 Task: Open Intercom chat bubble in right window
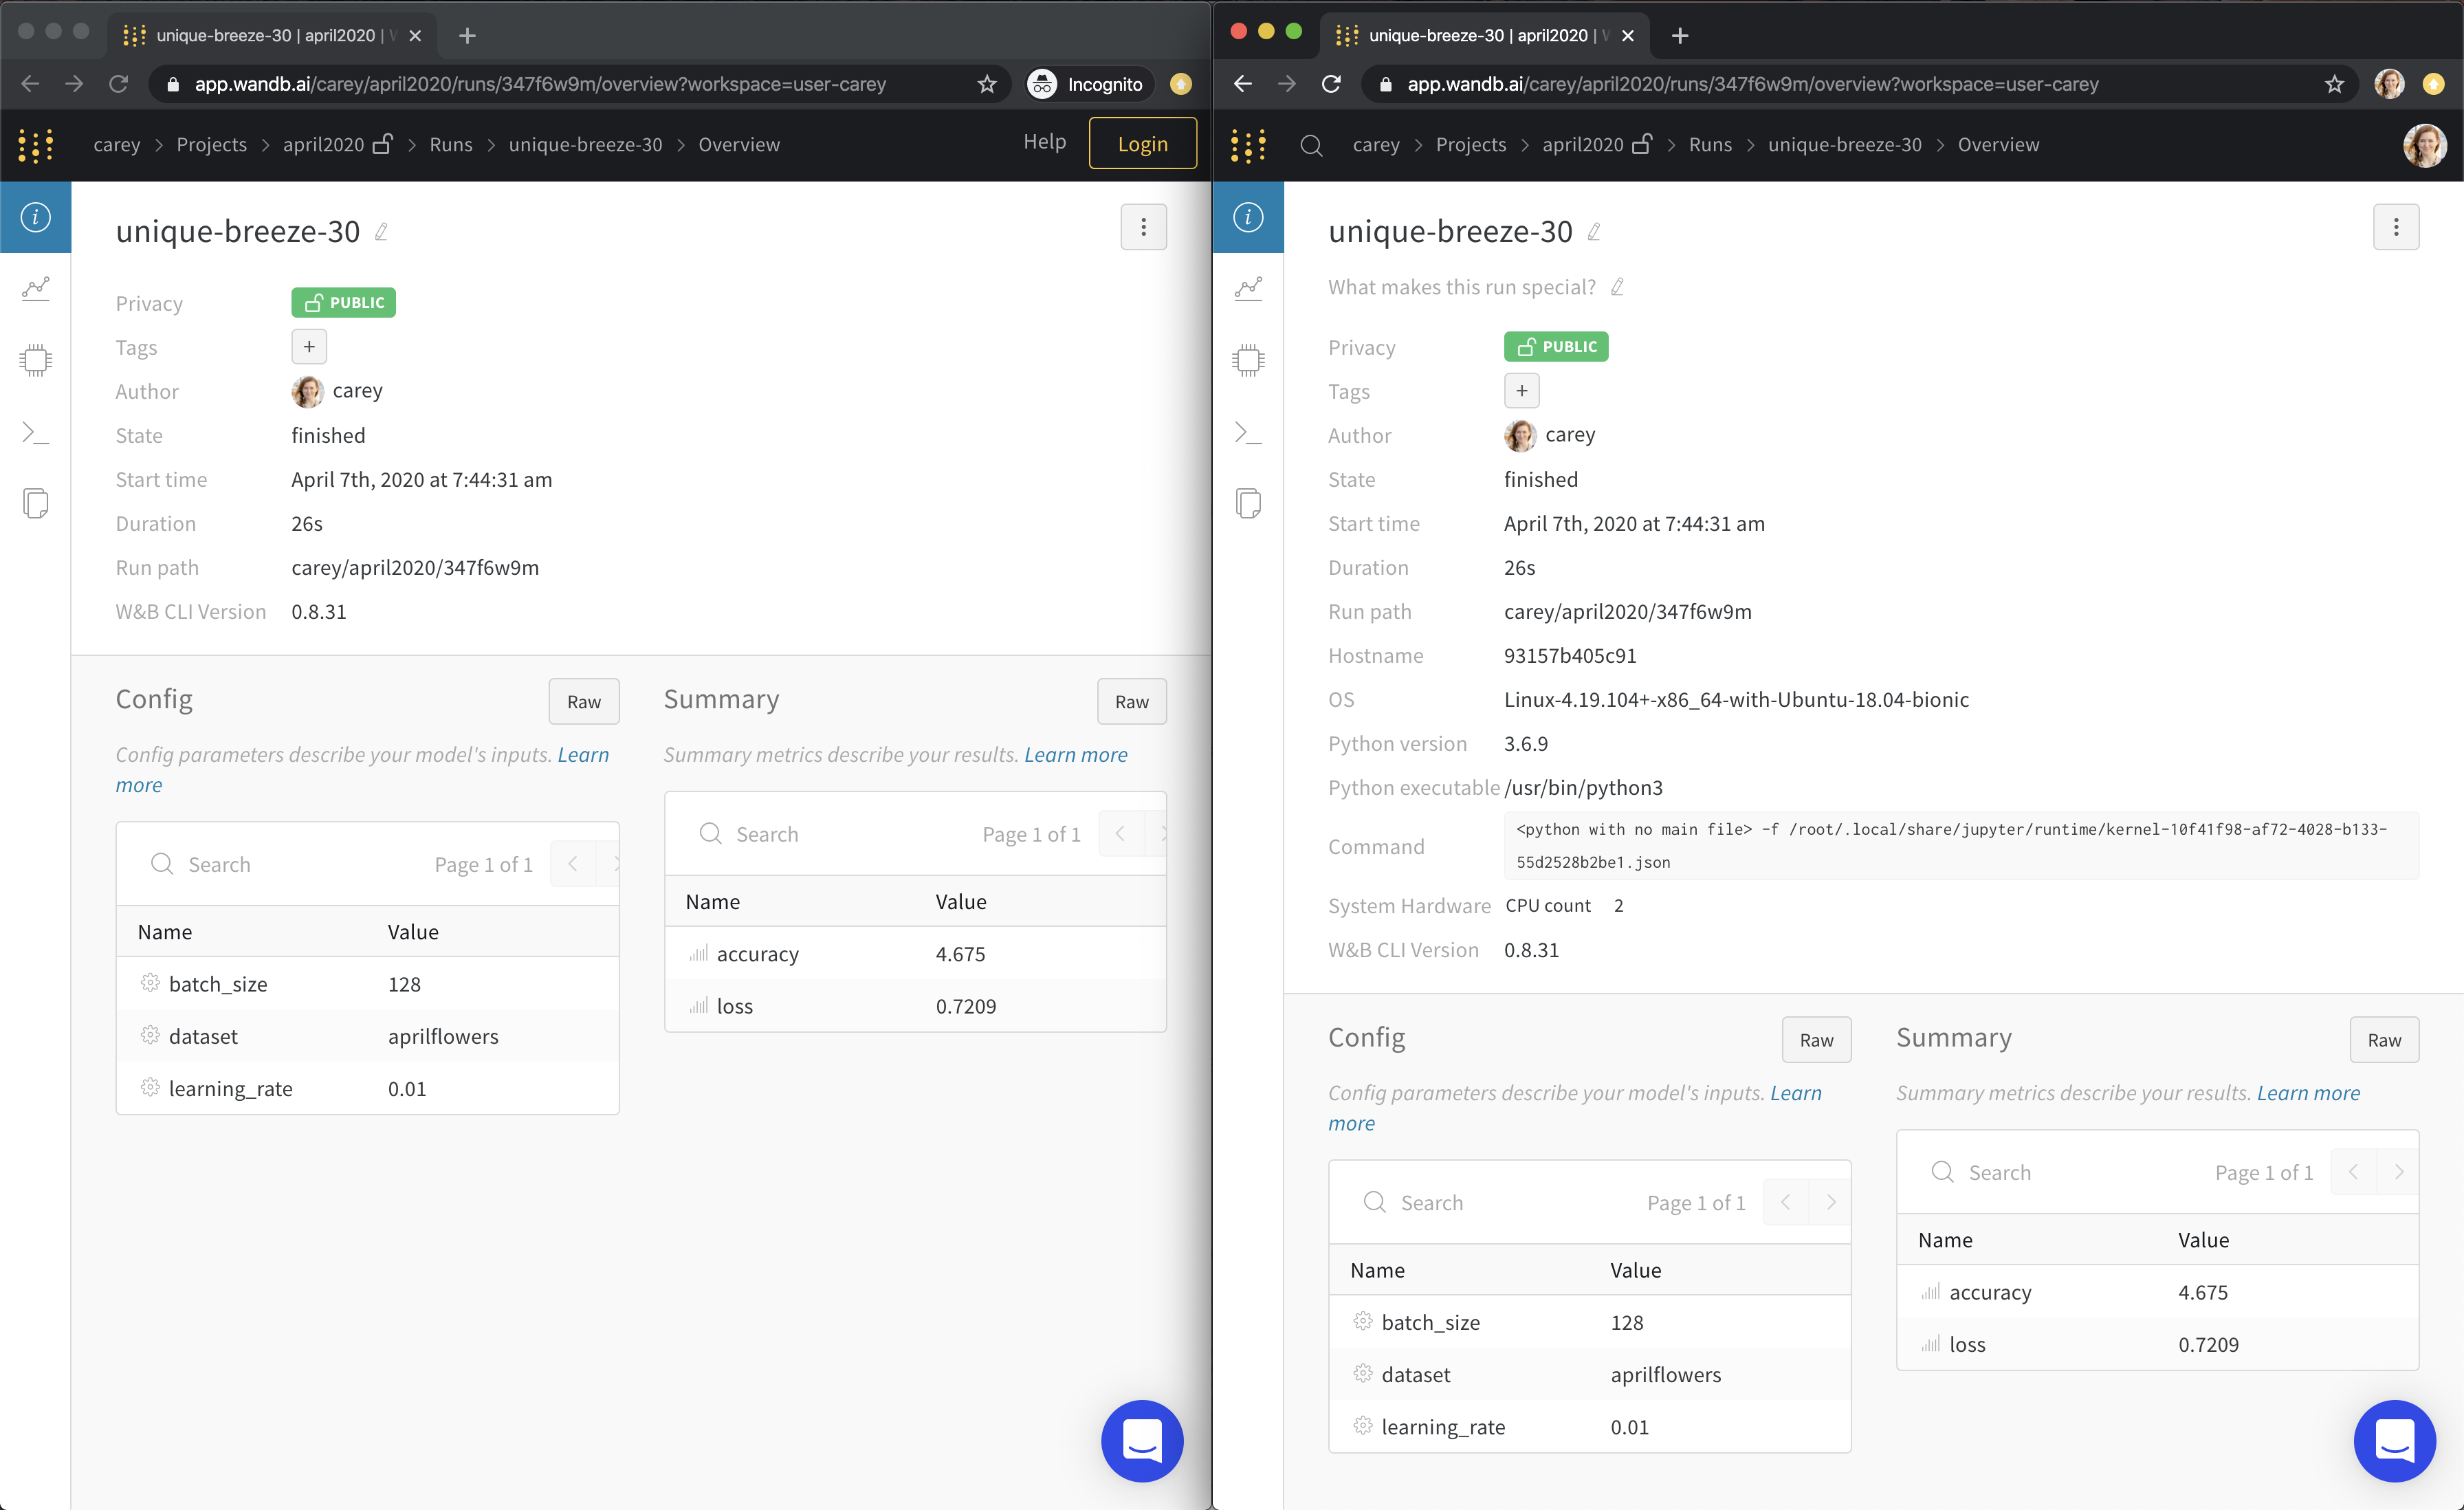(x=2394, y=1441)
